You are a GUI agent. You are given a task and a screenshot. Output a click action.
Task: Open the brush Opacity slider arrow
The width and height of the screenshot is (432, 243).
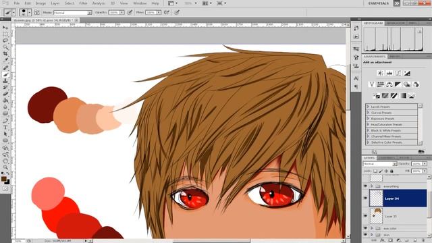(122, 13)
